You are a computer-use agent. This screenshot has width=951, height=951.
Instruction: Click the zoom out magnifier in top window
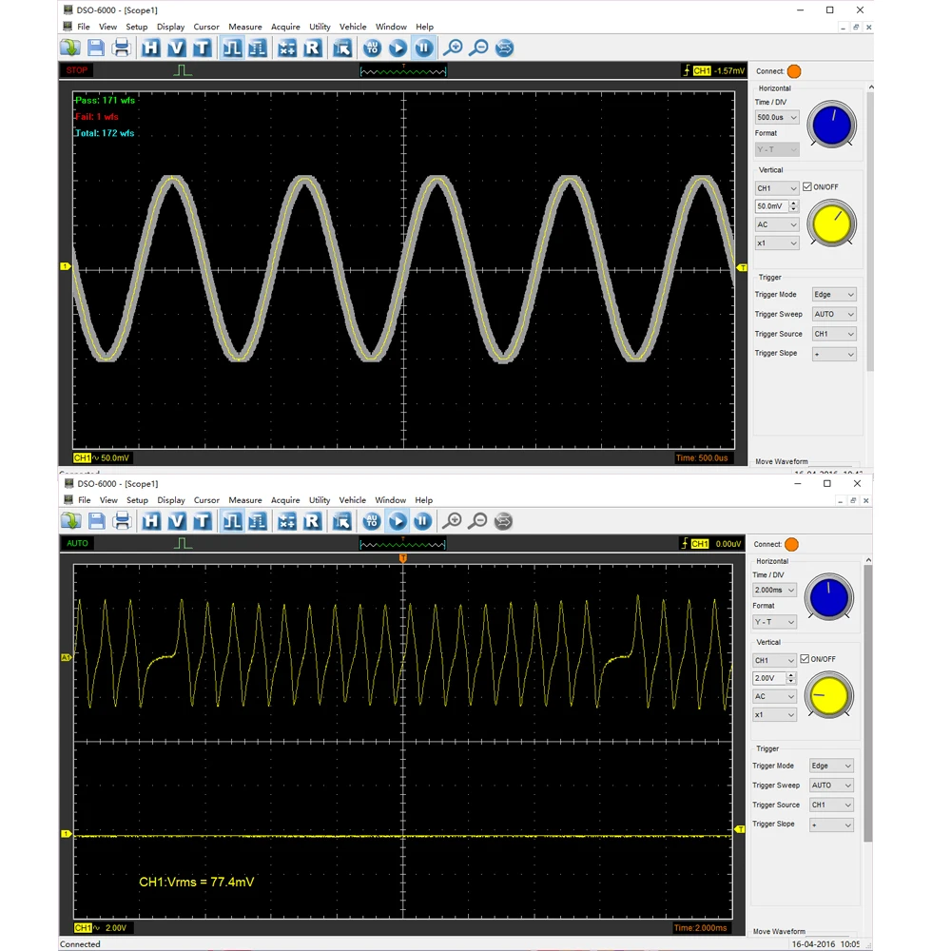(478, 48)
